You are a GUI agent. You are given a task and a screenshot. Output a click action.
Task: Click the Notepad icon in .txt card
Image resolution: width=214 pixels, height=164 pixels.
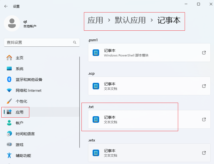96,119
